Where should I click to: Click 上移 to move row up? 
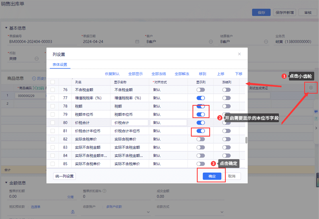tap(221, 74)
